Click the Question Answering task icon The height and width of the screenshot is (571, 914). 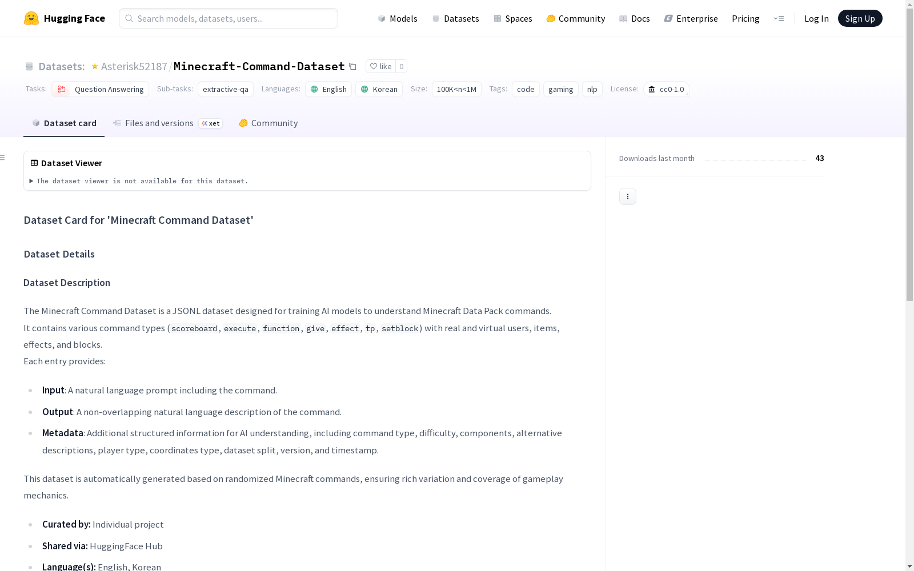(x=62, y=89)
